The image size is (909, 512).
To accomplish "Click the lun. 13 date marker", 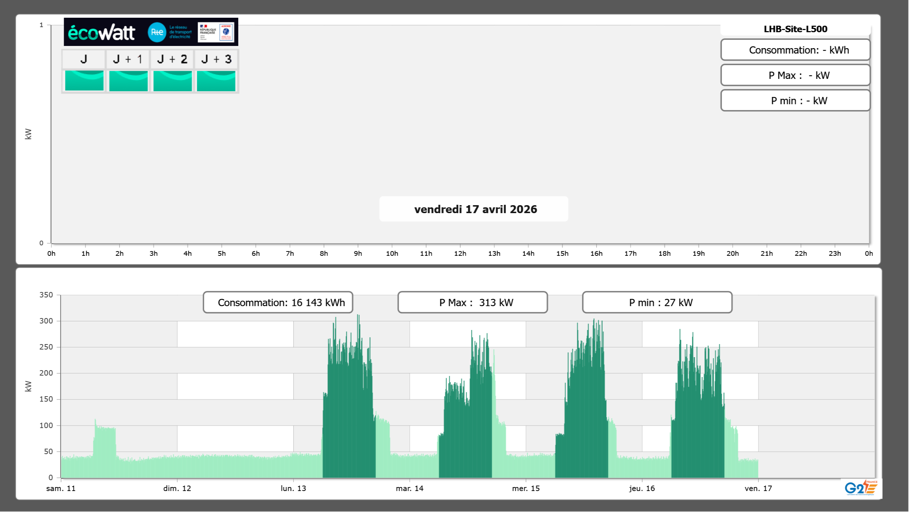I will pyautogui.click(x=293, y=488).
